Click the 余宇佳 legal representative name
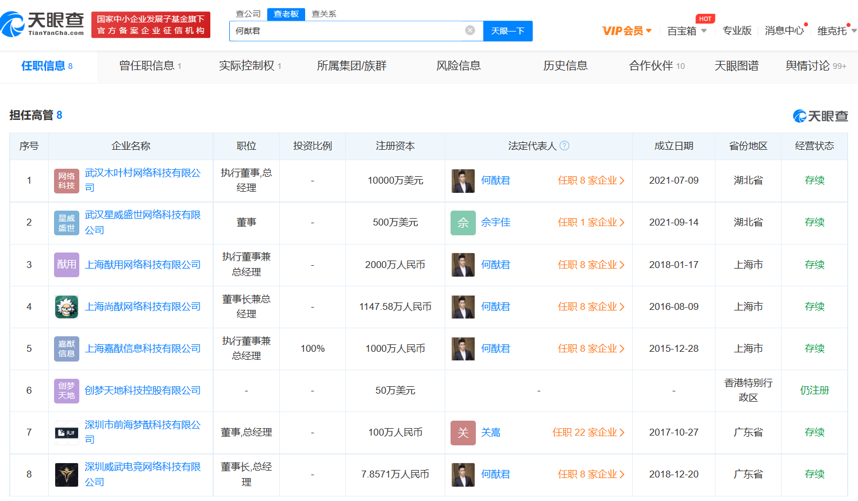Image resolution: width=858 pixels, height=501 pixels. 496,222
